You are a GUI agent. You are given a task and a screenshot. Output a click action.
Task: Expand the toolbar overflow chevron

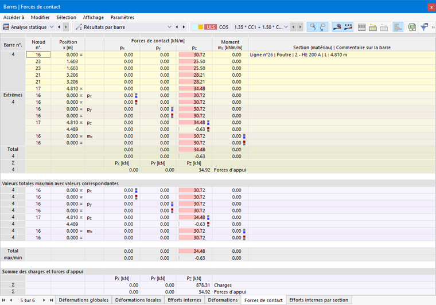pos(433,27)
